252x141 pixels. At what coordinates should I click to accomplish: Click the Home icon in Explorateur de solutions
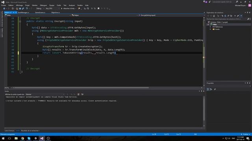point(214,16)
